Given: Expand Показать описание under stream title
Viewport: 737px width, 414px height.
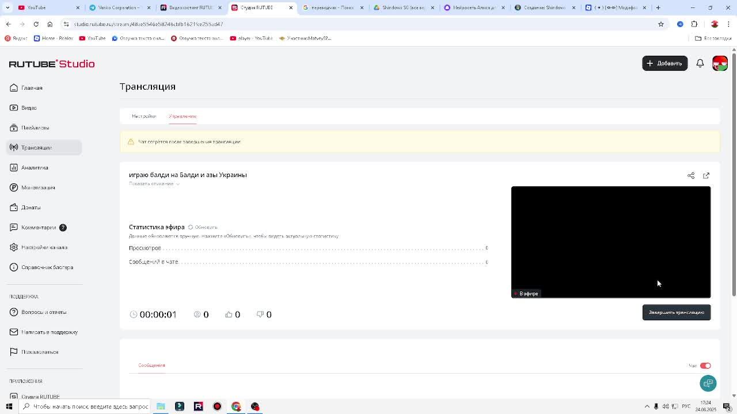Looking at the screenshot, I should (x=154, y=183).
